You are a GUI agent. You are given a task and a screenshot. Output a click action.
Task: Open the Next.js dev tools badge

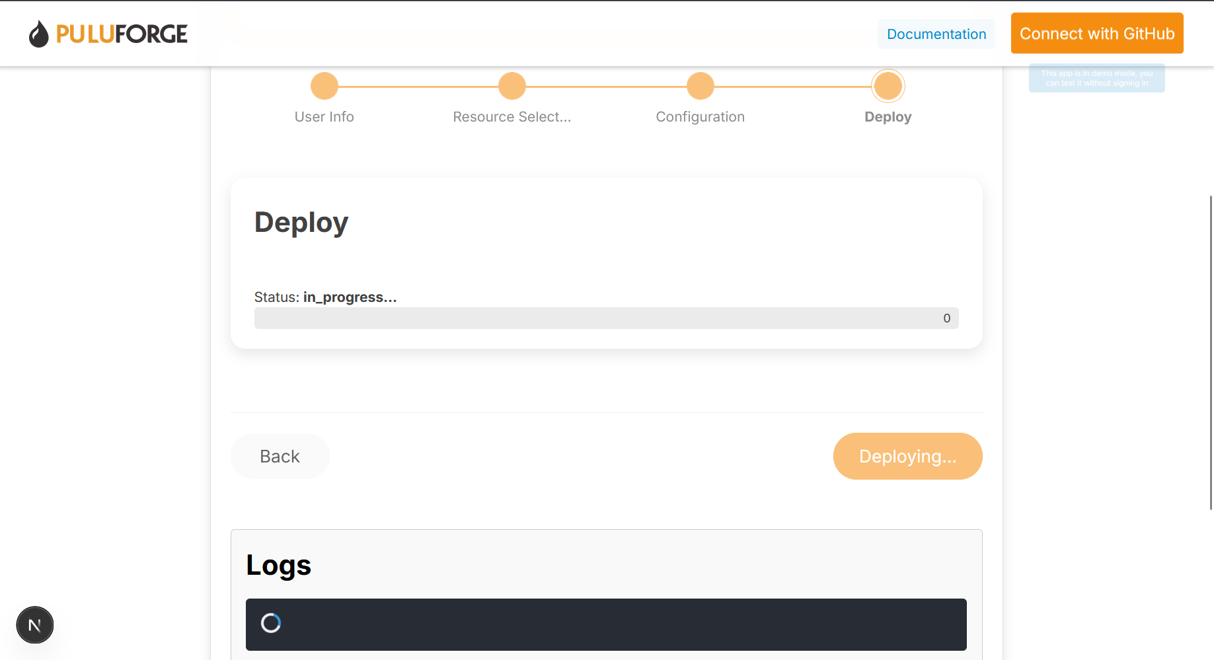[x=35, y=625]
